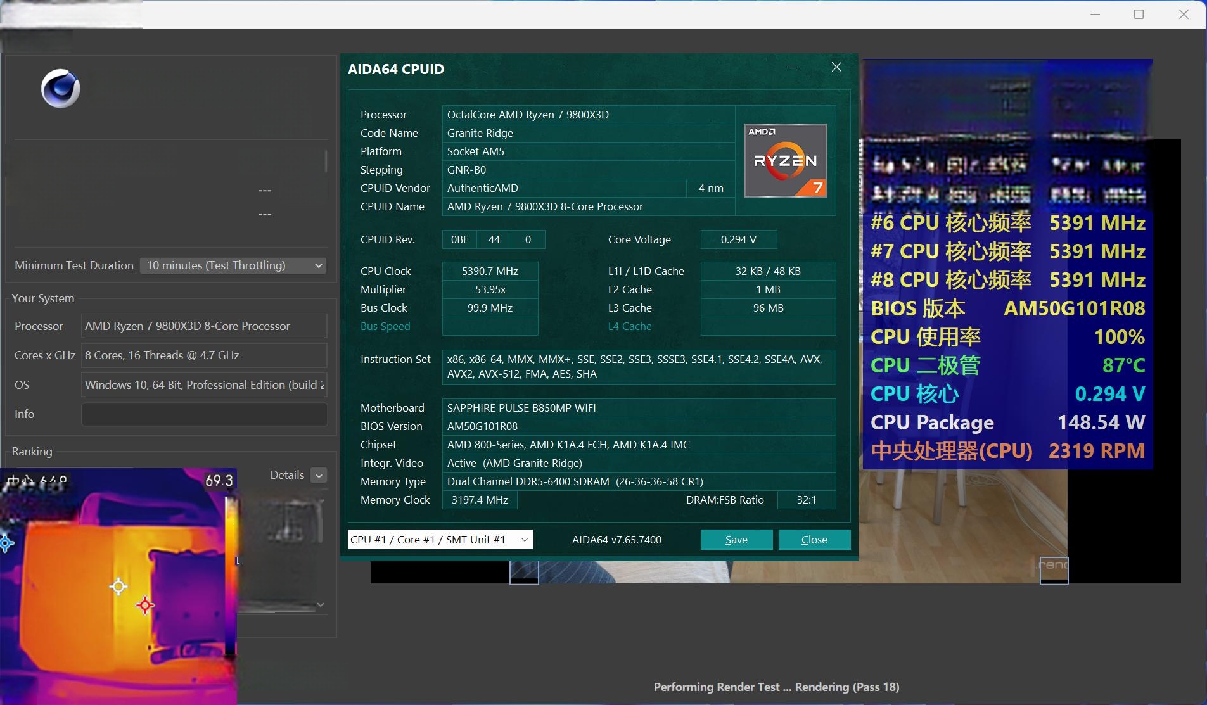Click the '3197.4 MHz' Memory Clock value
Screen dimensions: 1207x705
pos(480,500)
